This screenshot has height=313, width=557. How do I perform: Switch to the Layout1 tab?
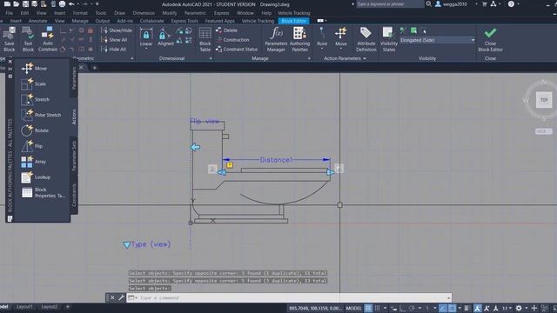pyautogui.click(x=24, y=307)
